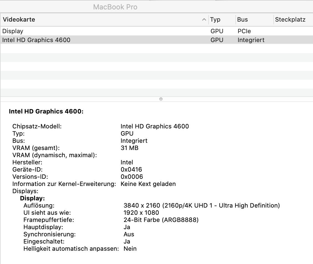
Task: Click the sort arrow in Videokarte header
Action: [204, 20]
